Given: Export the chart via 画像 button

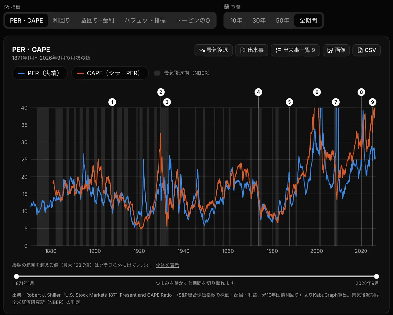Looking at the screenshot, I should [x=336, y=50].
